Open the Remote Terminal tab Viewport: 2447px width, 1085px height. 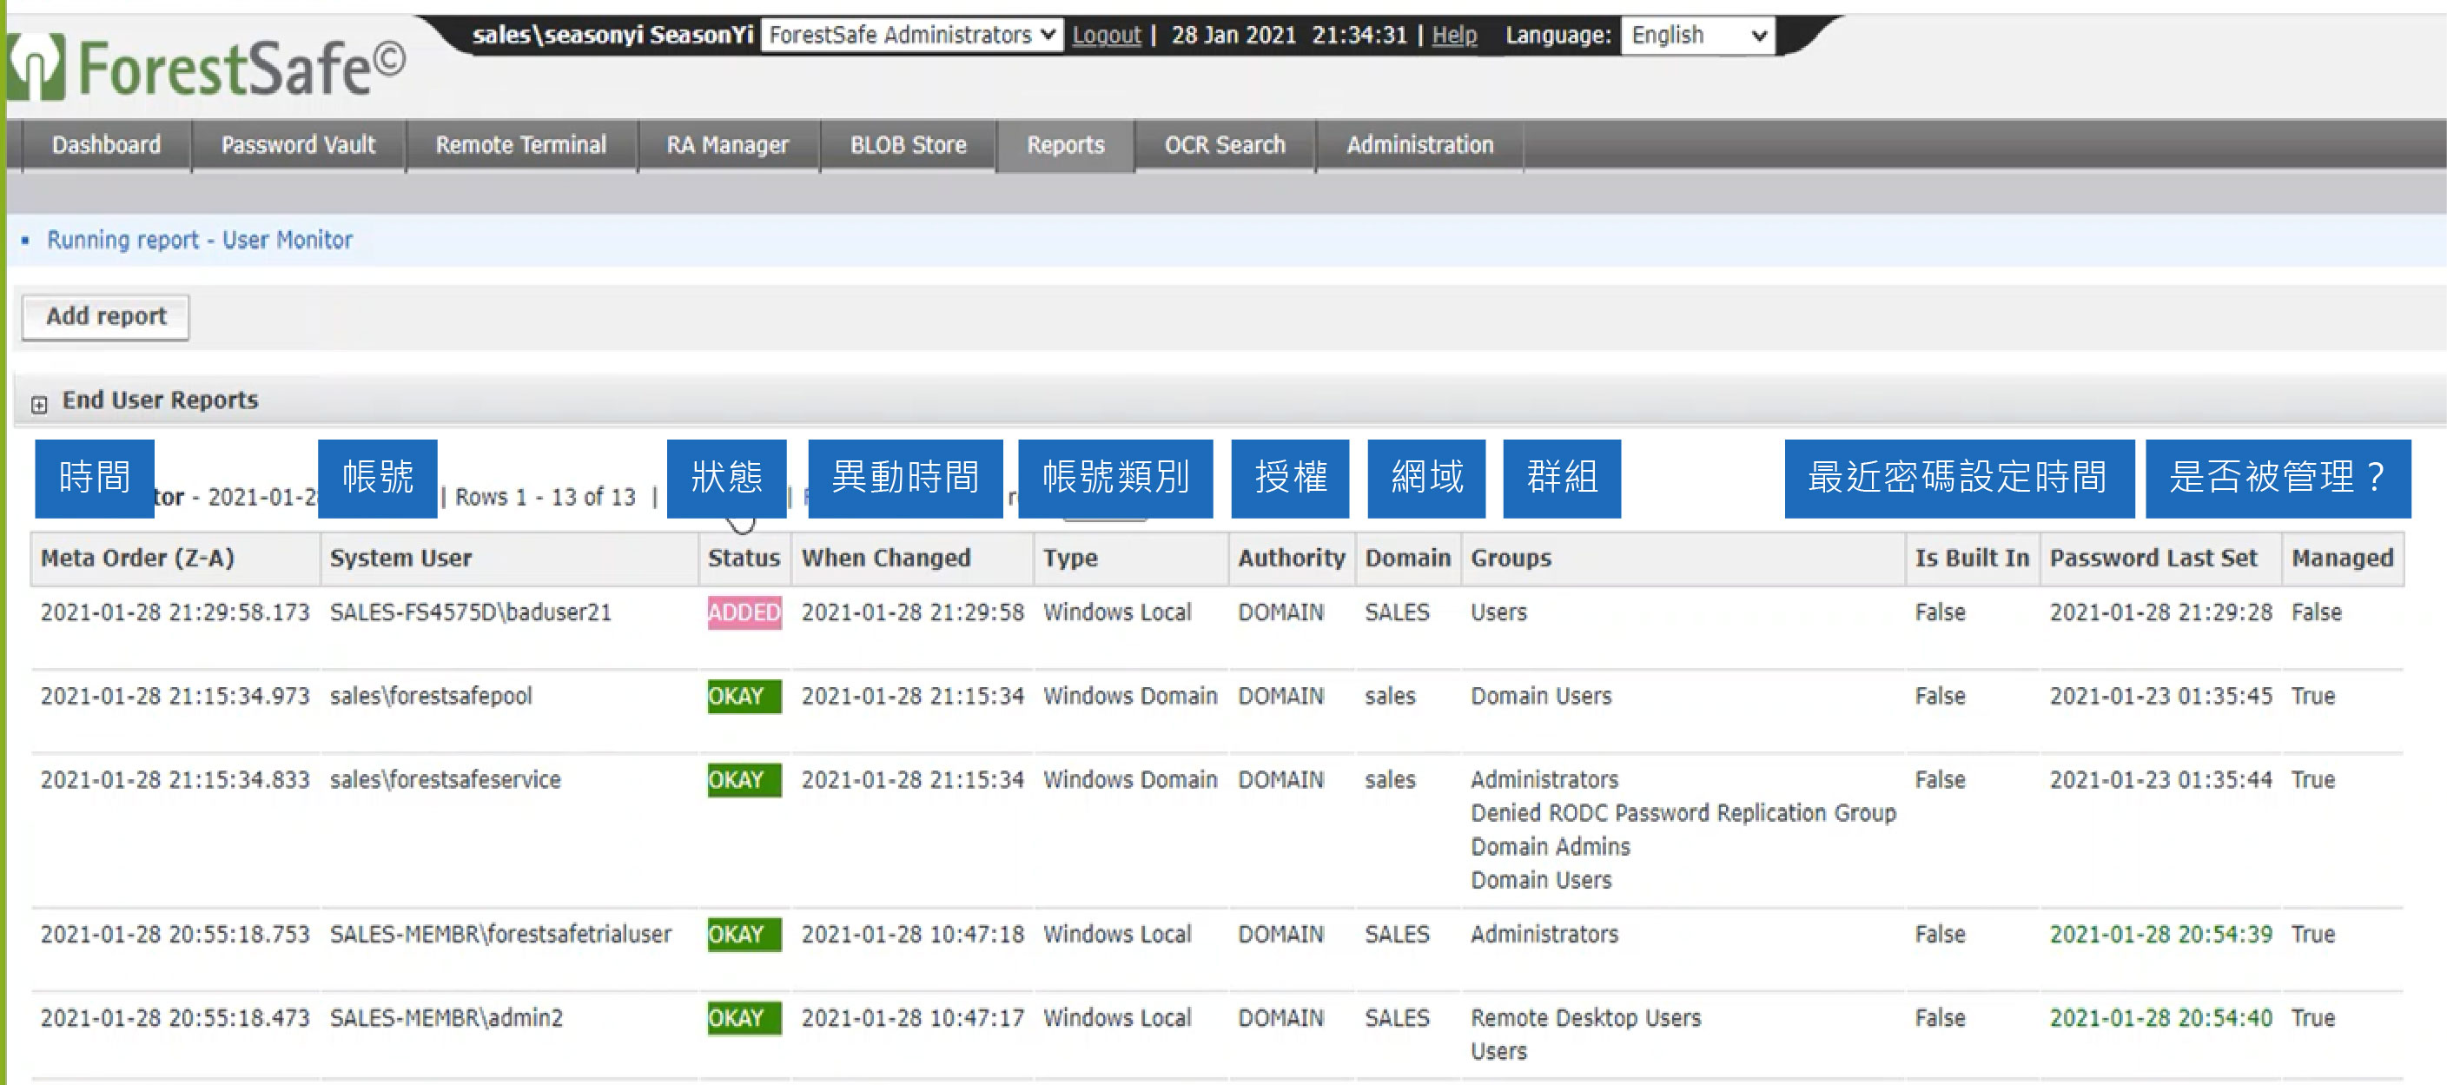point(520,144)
